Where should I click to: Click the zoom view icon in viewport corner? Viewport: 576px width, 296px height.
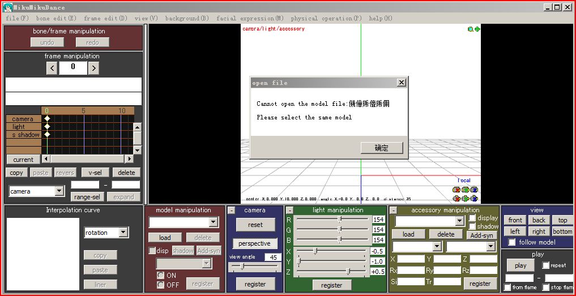click(470, 29)
